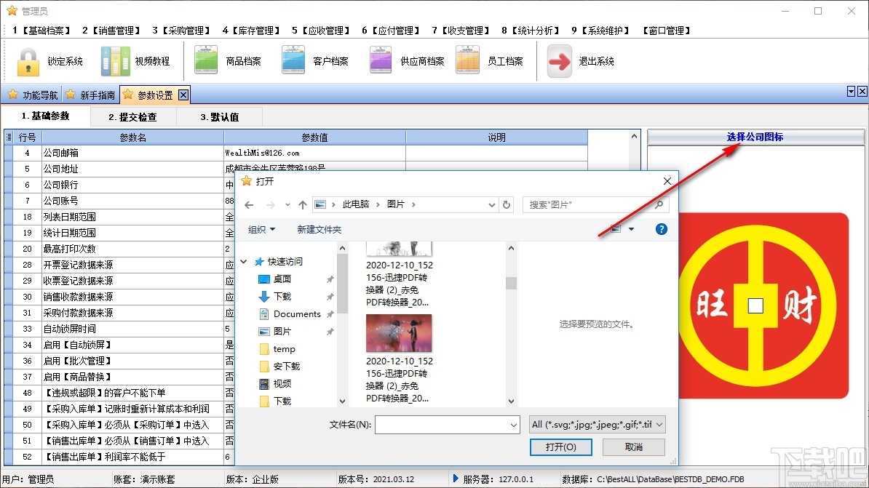Click the 打开(O) button
Screen dimensions: 869x488
pyautogui.click(x=560, y=448)
